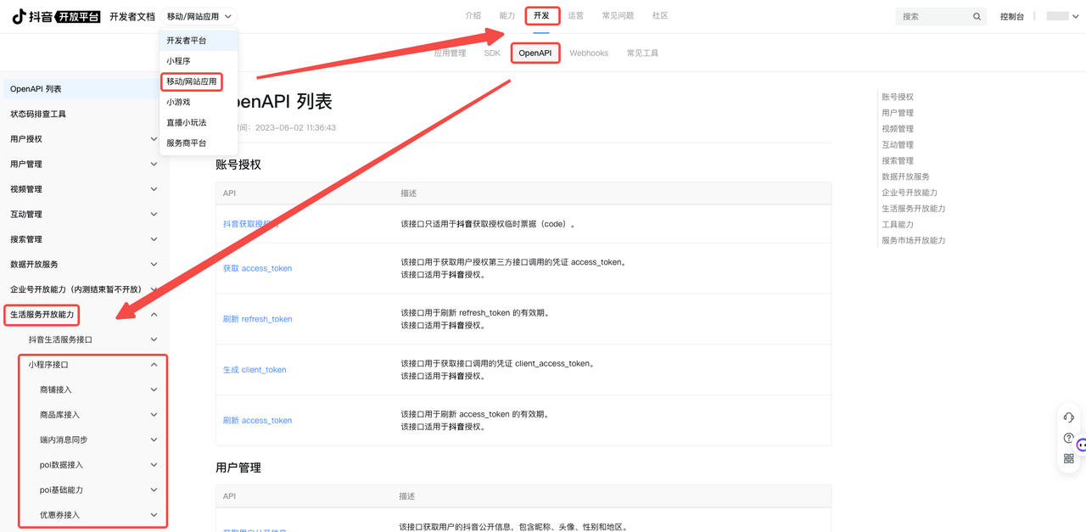Go to 控制台 console
1086x532 pixels.
[x=1011, y=16]
